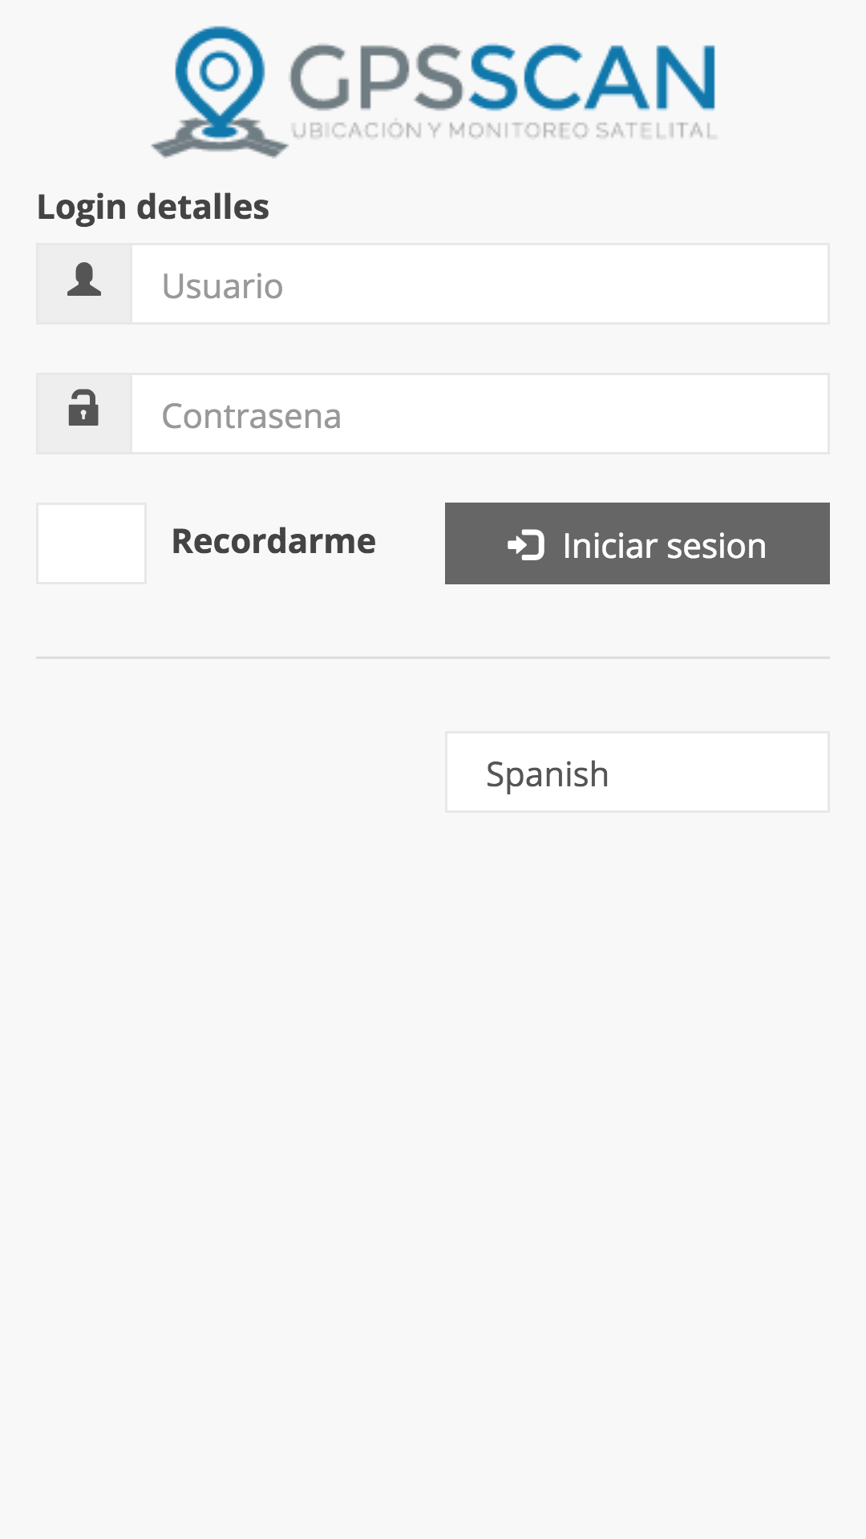Screen dimensions: 866x1539
Task: Click the gray GPS lettering in the logo
Action: [377, 78]
